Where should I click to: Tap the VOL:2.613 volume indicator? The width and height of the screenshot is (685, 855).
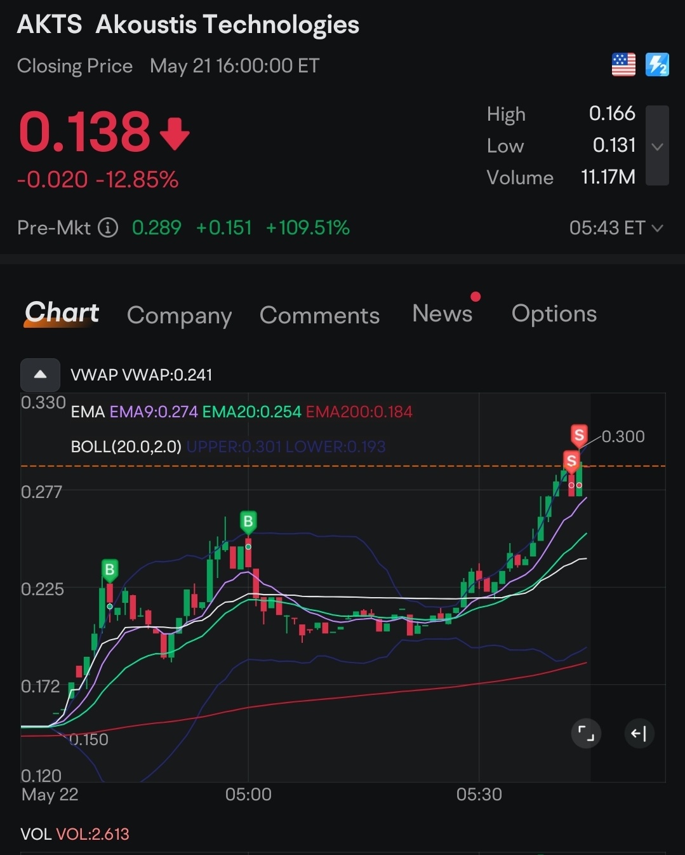pyautogui.click(x=93, y=834)
